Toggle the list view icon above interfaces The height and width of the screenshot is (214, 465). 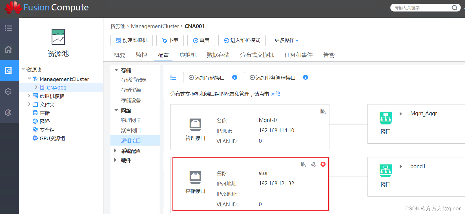tap(173, 78)
